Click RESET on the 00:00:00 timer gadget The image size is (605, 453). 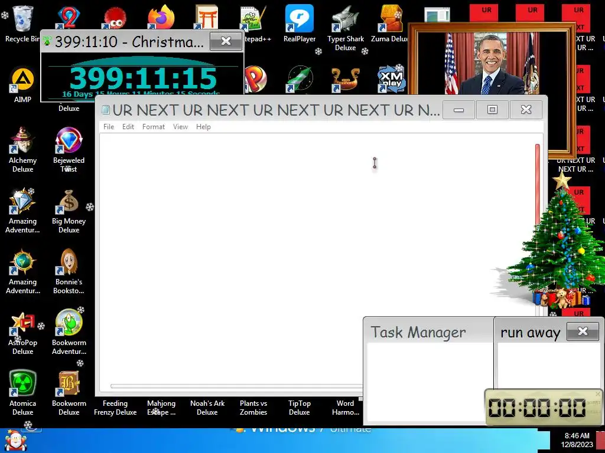(593, 412)
